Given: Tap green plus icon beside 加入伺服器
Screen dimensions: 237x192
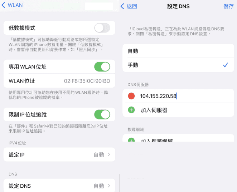Looking at the screenshot, I should [131, 110].
